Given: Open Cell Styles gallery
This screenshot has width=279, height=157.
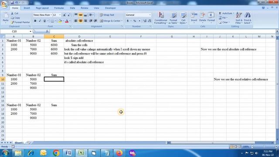Looking at the screenshot, I should [x=183, y=18].
